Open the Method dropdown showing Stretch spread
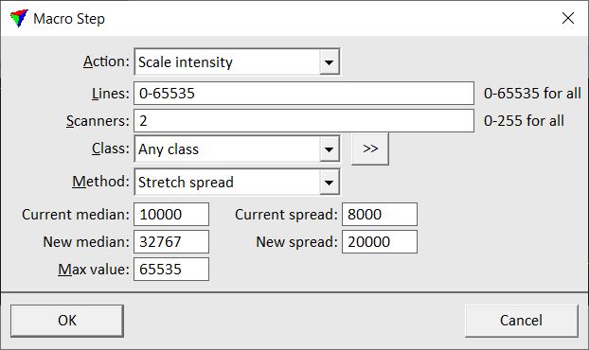Screen dimensions: 589x350 (x=237, y=182)
